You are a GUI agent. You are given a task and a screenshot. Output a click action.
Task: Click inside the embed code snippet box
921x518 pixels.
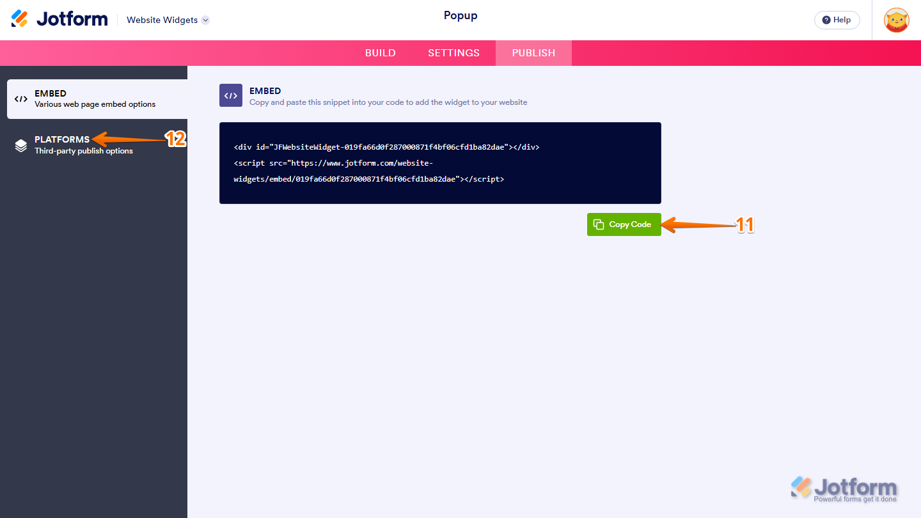coord(440,163)
